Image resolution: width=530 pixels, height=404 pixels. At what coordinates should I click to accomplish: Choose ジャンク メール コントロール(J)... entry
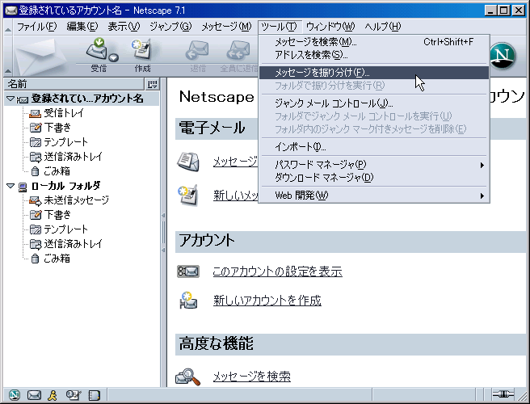[x=374, y=103]
